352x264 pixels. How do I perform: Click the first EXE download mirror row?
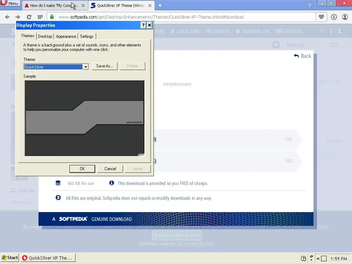(x=228, y=140)
